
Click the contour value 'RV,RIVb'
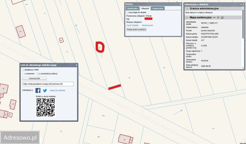pyautogui.click(x=205, y=61)
